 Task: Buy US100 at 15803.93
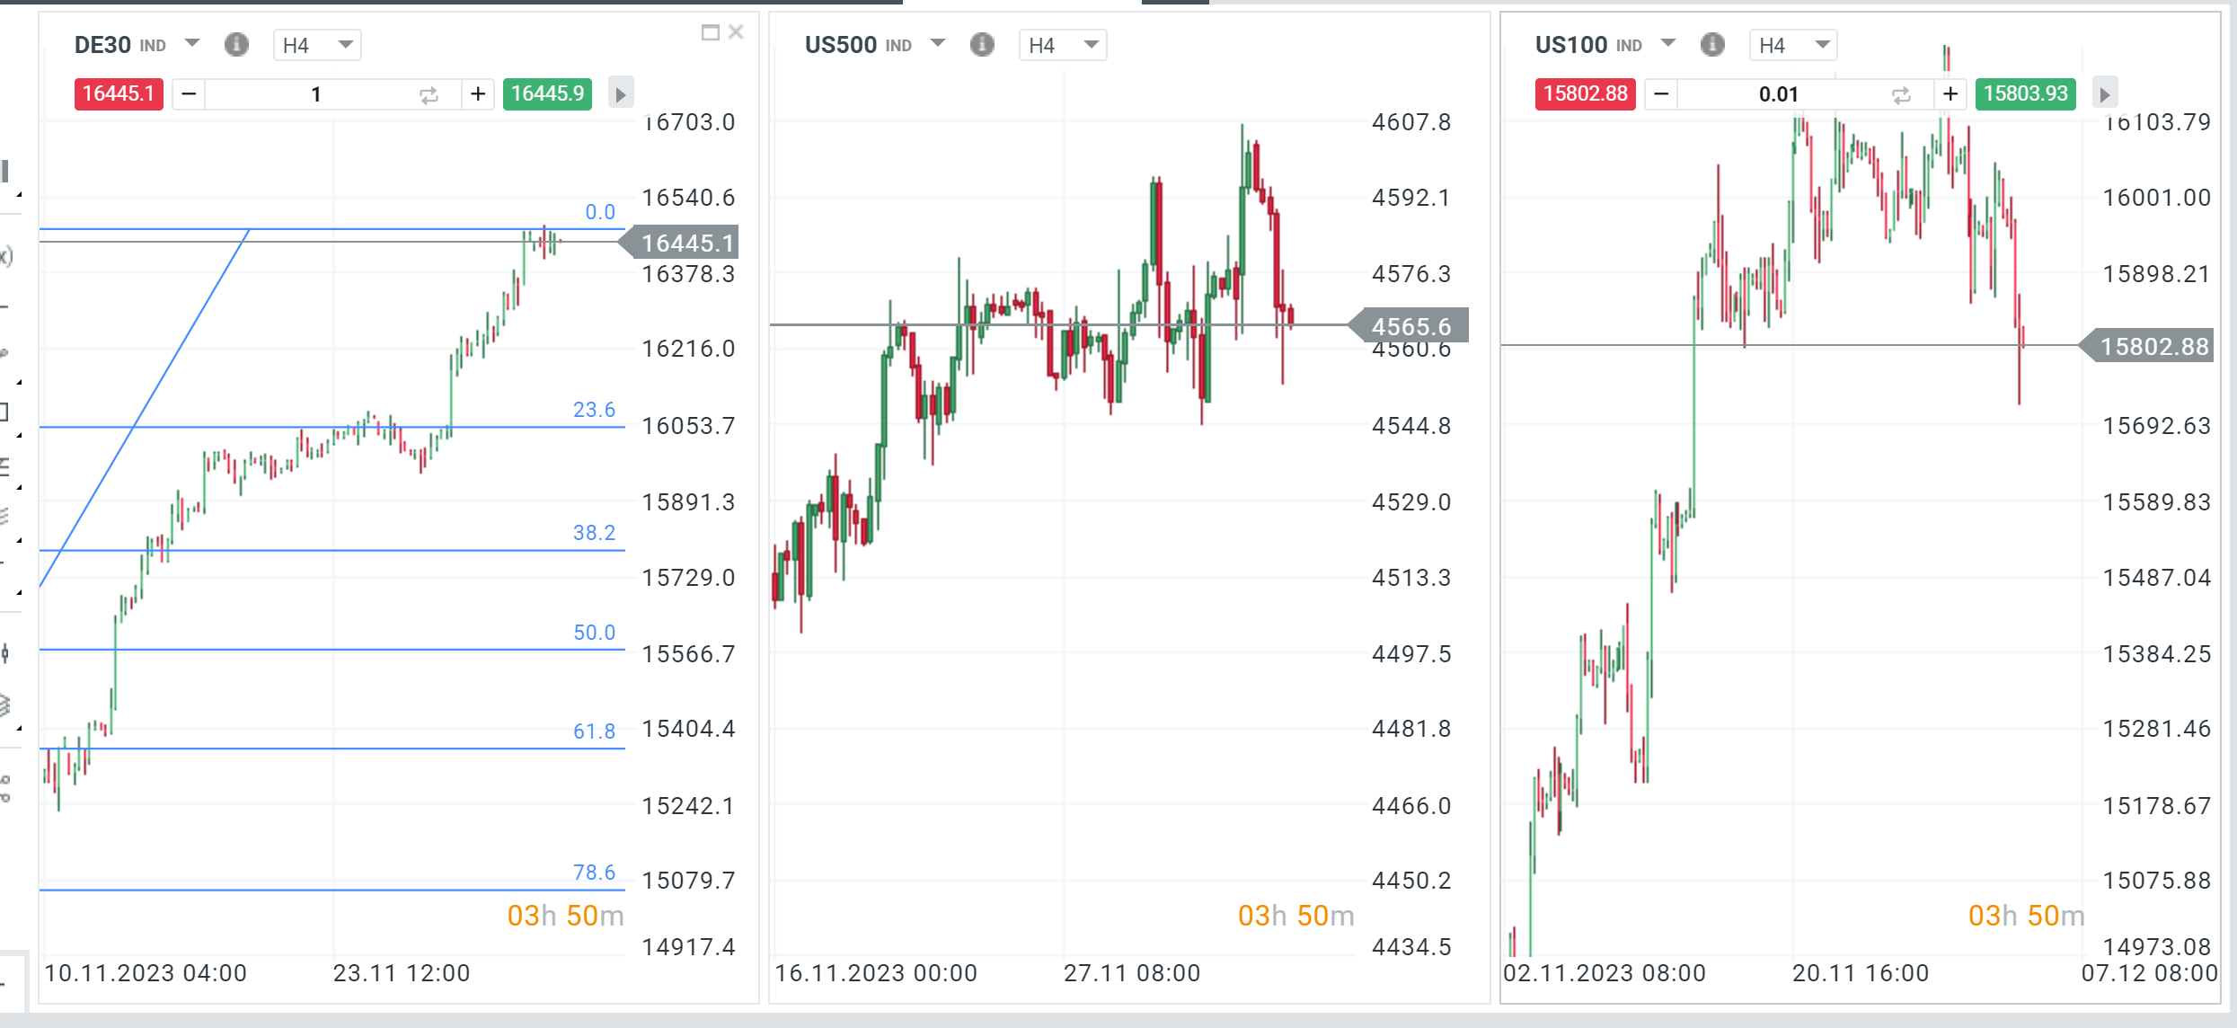pos(2025,93)
